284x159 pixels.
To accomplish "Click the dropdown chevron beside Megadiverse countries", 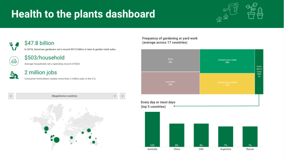I will point(115,96).
